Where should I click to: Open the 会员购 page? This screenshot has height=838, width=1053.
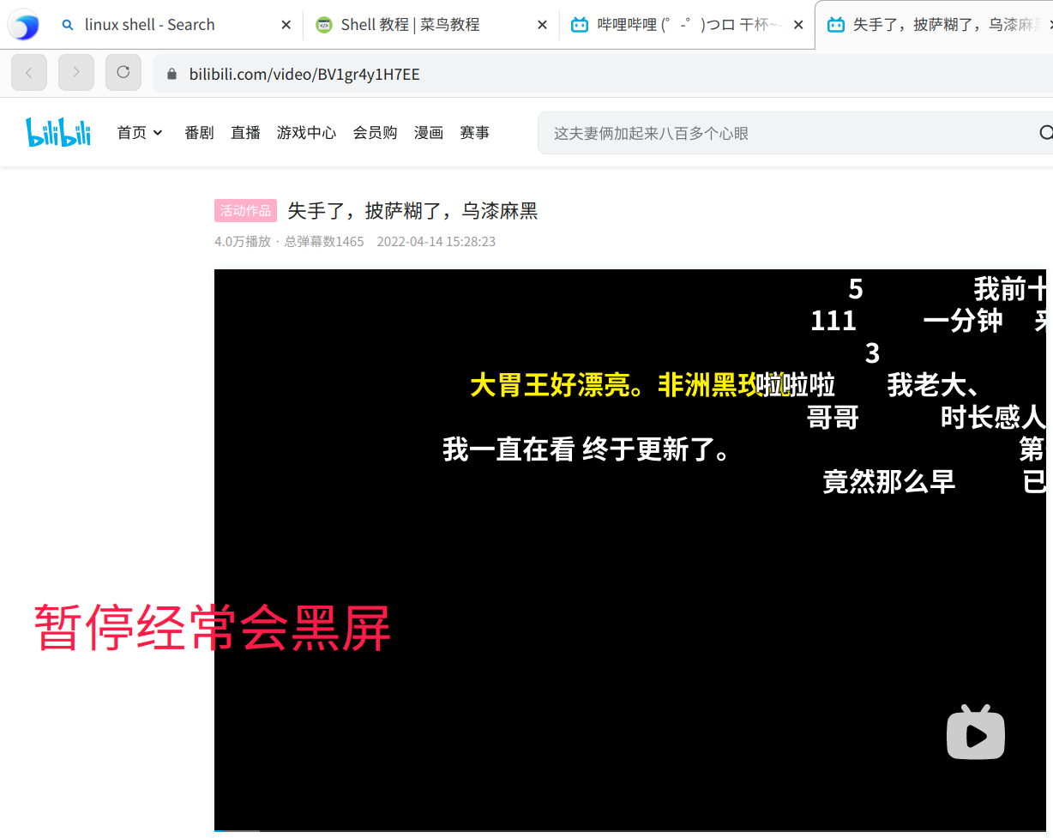pos(375,132)
